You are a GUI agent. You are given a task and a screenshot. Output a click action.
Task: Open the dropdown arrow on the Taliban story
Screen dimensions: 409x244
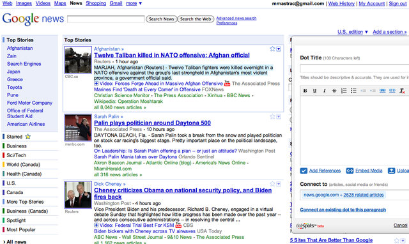(x=279, y=49)
